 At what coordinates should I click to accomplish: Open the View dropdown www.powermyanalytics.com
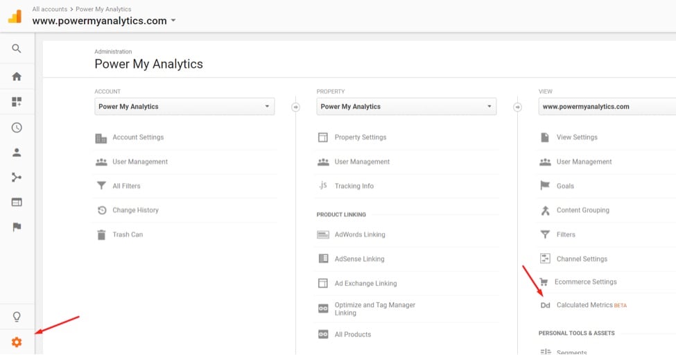click(x=607, y=107)
